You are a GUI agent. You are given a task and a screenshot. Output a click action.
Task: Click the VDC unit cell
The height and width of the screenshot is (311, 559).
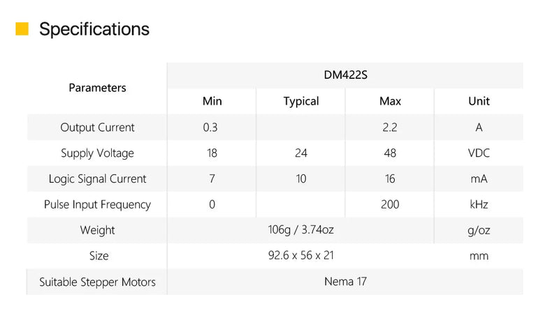tap(479, 153)
